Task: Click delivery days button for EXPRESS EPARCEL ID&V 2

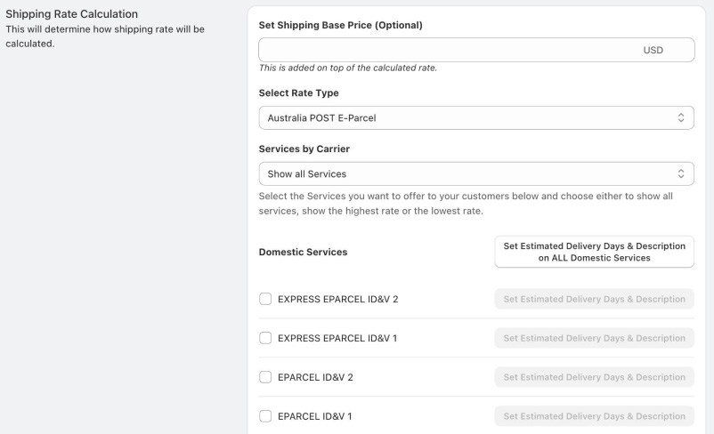Action: [594, 299]
